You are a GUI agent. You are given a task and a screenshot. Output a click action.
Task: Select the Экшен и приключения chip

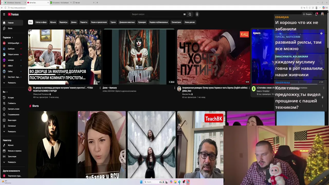coord(99,22)
